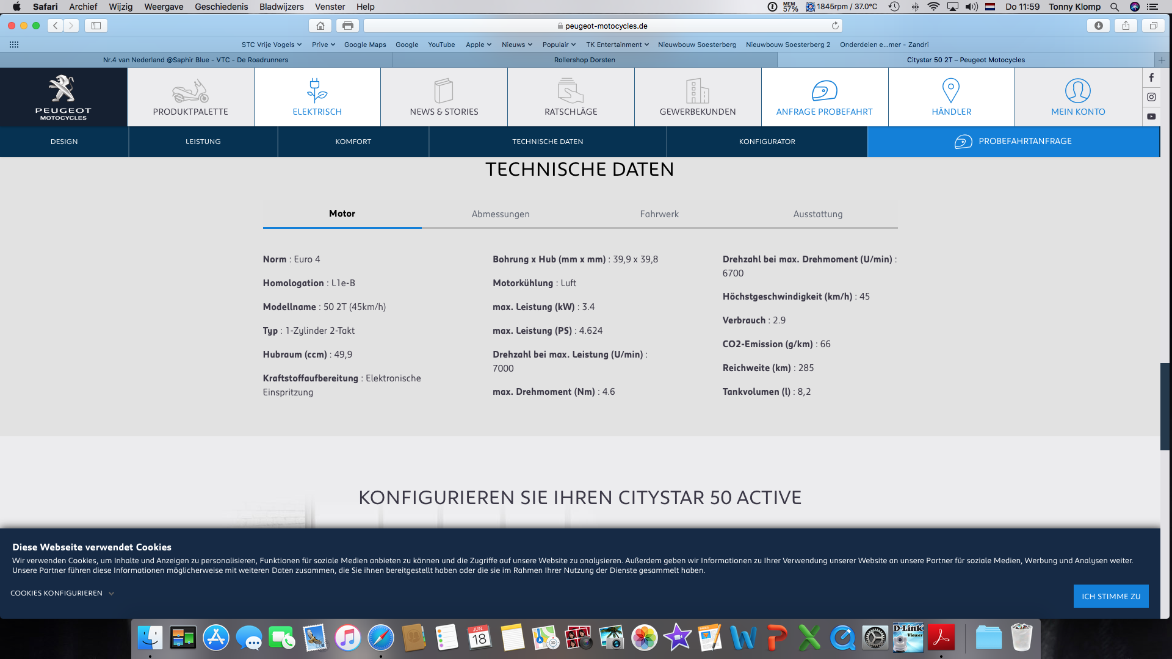
Task: Click the Wi-Fi status menu
Action: point(933,7)
